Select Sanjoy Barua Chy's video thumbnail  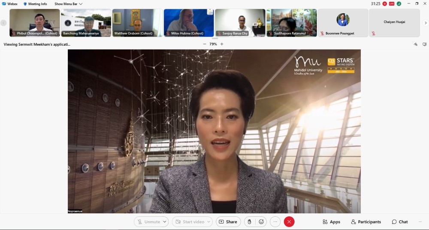pos(240,22)
